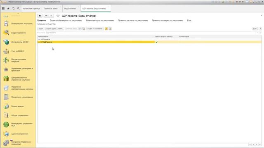264x148 pixels.
Task: Navigate back with the left arrow
Action: pyautogui.click(x=46, y=16)
